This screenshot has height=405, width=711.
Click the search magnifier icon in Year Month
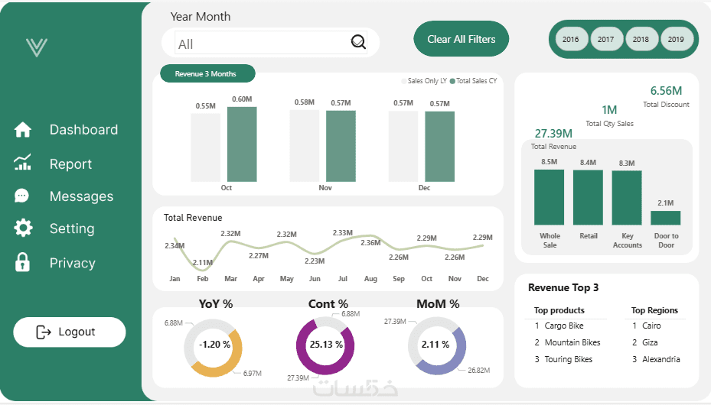coord(358,42)
